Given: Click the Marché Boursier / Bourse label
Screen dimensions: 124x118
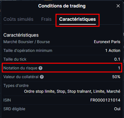Looking at the screenshot, I should pyautogui.click(x=27, y=42).
